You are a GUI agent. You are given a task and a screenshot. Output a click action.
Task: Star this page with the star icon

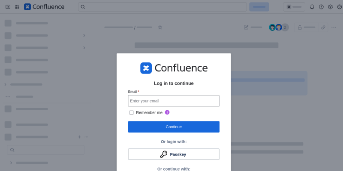click(160, 27)
